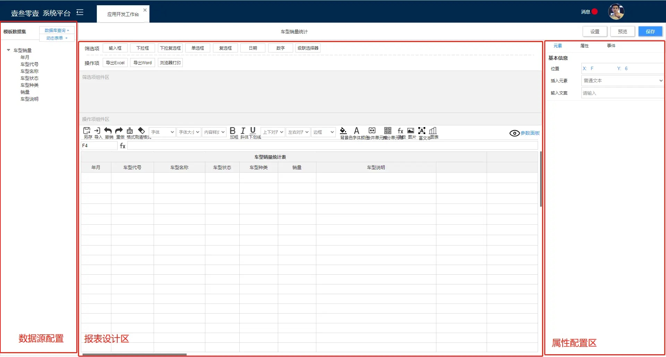This screenshot has width=666, height=357.
Task: Switch to the 事件 tab
Action: 611,46
